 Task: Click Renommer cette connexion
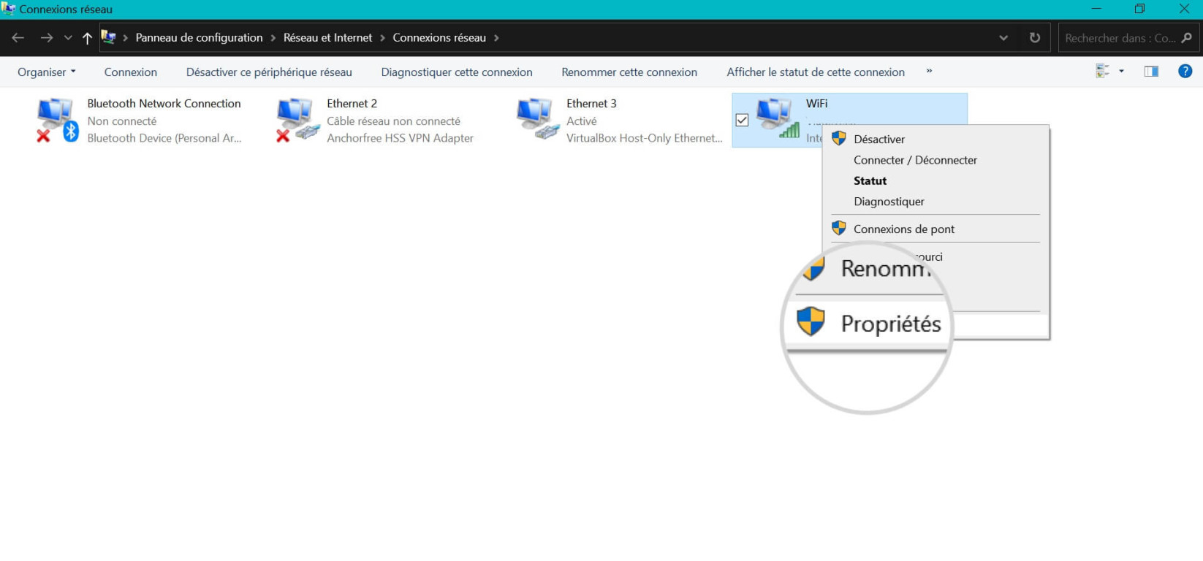(x=629, y=72)
